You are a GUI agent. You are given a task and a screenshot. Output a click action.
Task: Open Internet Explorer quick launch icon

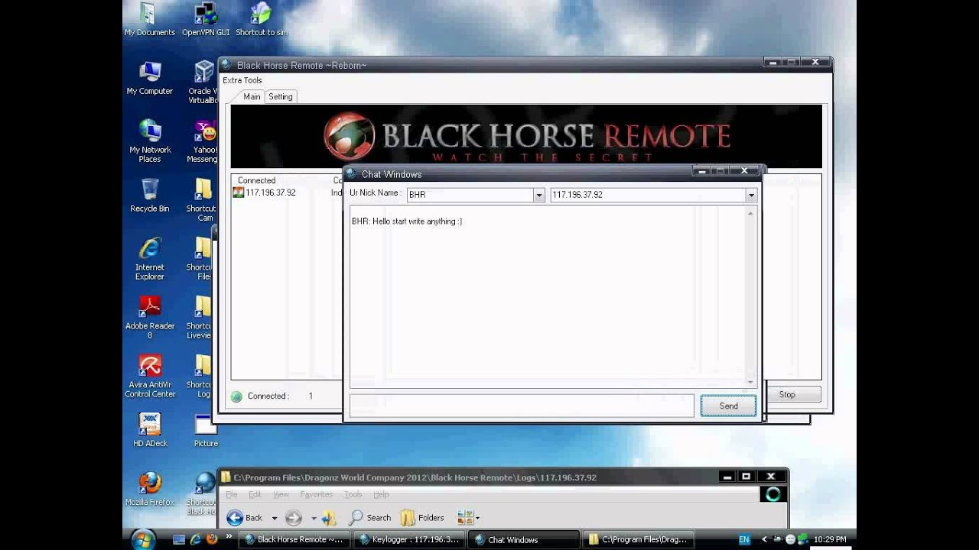(195, 539)
